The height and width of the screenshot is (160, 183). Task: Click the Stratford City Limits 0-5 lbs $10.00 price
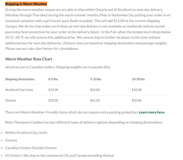53,90
